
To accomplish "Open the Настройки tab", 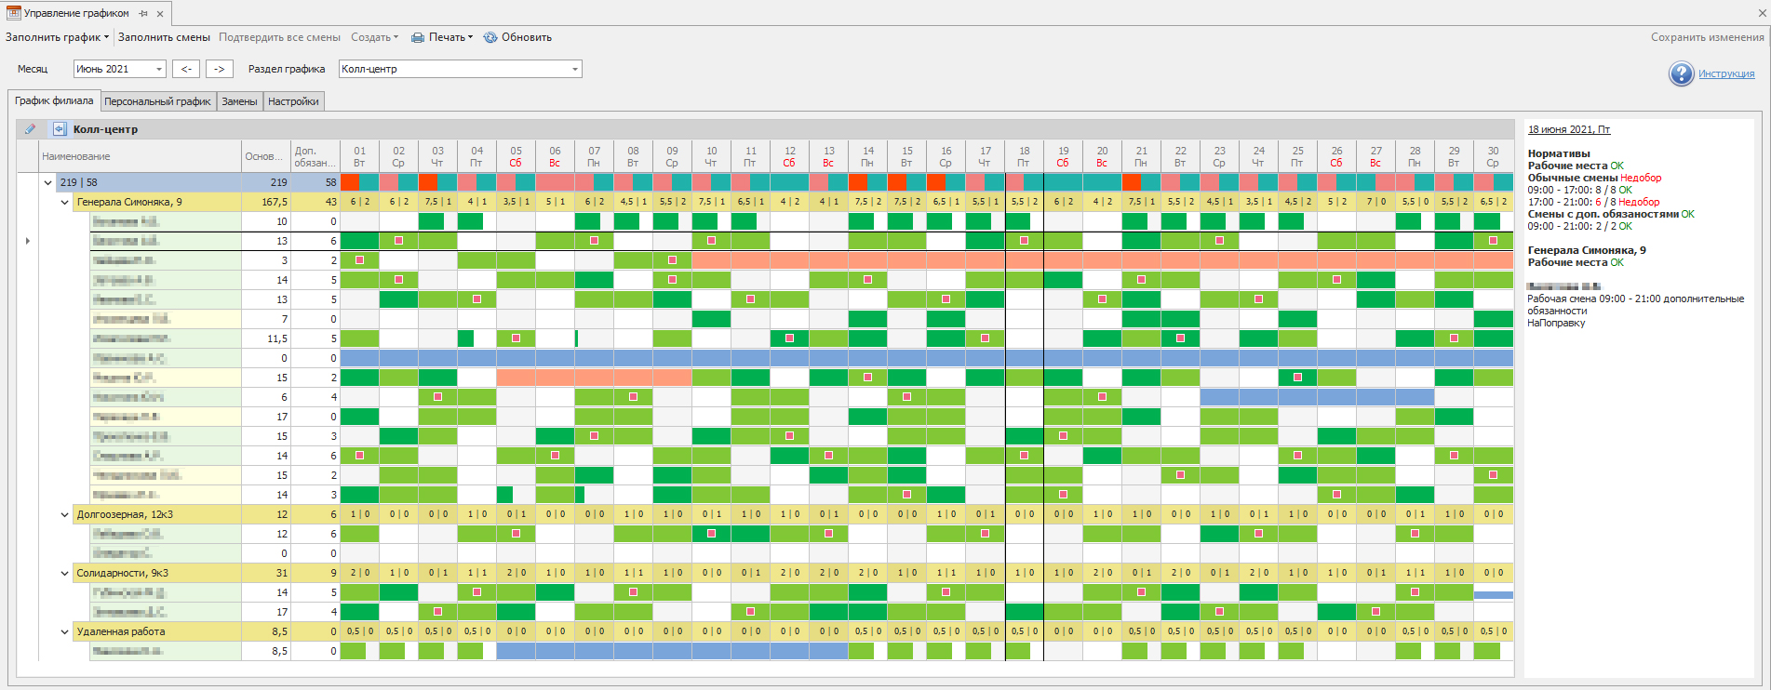I will coord(293,101).
